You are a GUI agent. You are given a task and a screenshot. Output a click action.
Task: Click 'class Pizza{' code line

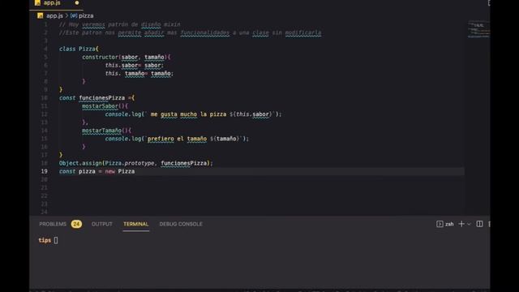(79, 49)
